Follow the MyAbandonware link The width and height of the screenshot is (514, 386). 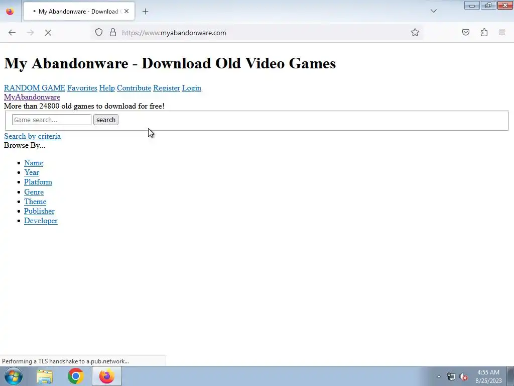32,97
